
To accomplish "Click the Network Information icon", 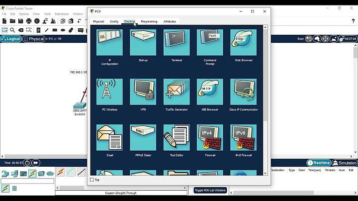I will pos(37,21).
